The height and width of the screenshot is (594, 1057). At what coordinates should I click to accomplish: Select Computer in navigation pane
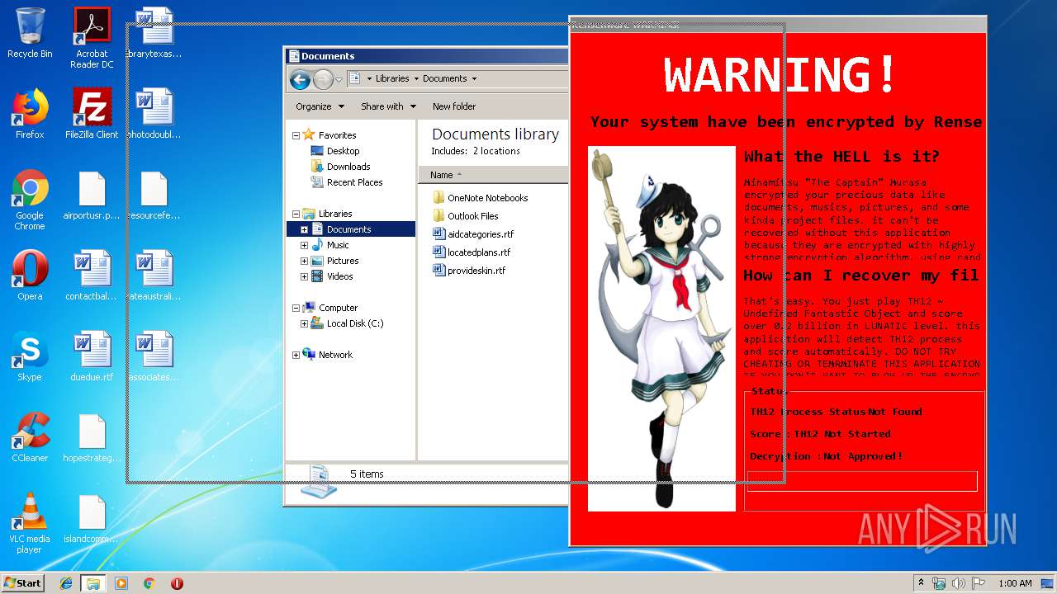click(338, 308)
